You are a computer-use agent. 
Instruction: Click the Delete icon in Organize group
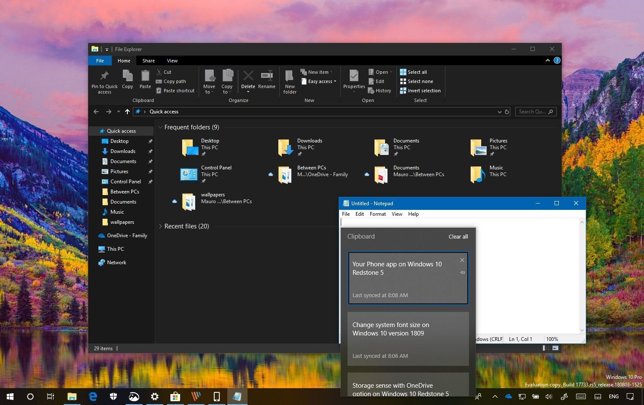click(x=248, y=76)
